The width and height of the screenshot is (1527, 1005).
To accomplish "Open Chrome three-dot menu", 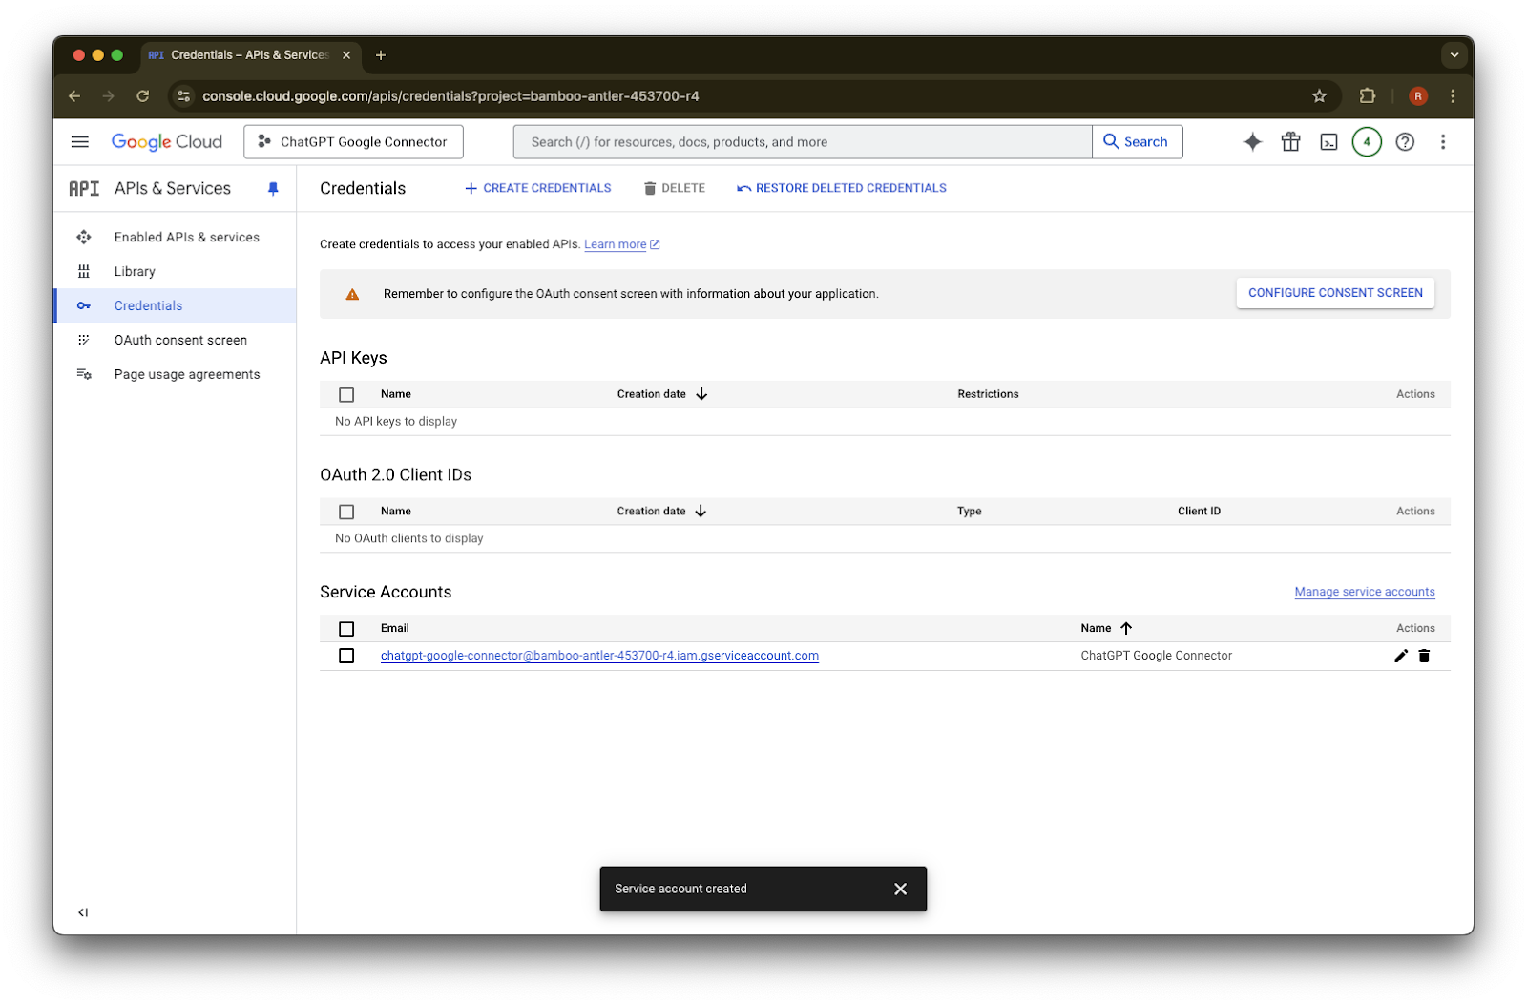I will [1453, 96].
